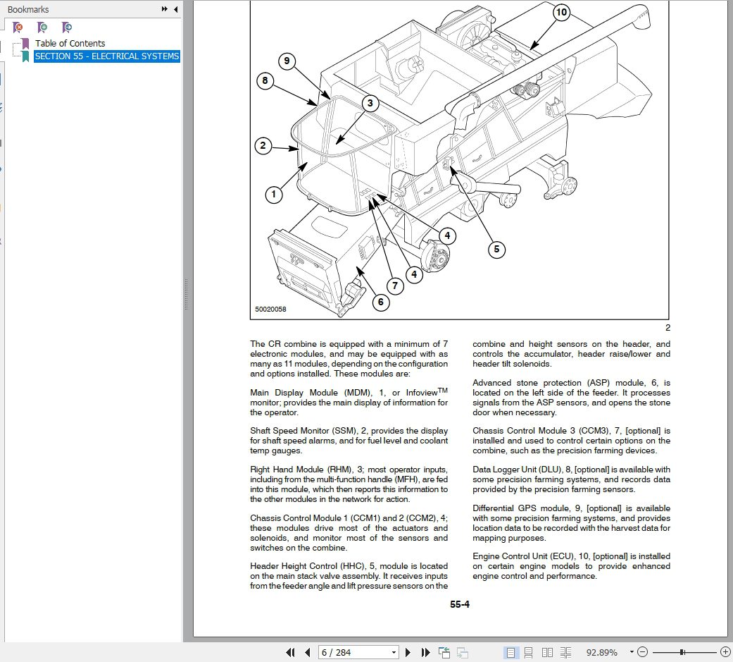Image resolution: width=733 pixels, height=662 pixels.
Task: Go to the previous page
Action: pos(307,652)
